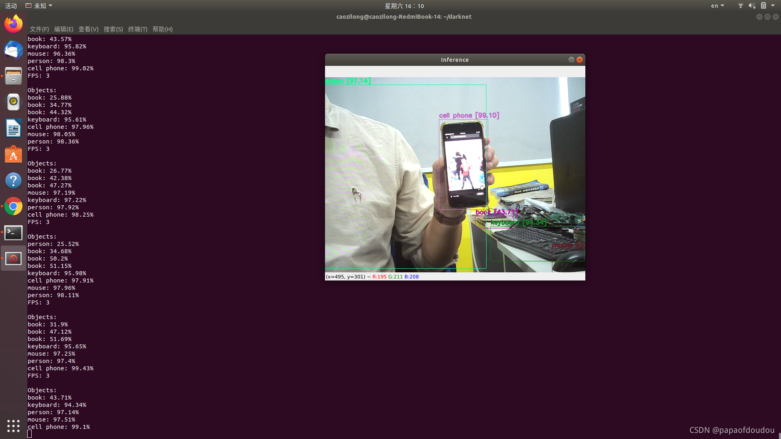Close the terminal window
This screenshot has height=439, width=781.
(776, 17)
